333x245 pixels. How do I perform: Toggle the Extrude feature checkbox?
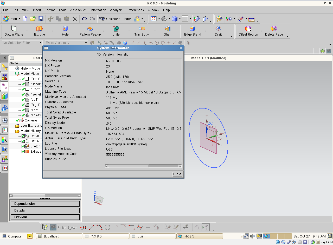(x=23, y=152)
